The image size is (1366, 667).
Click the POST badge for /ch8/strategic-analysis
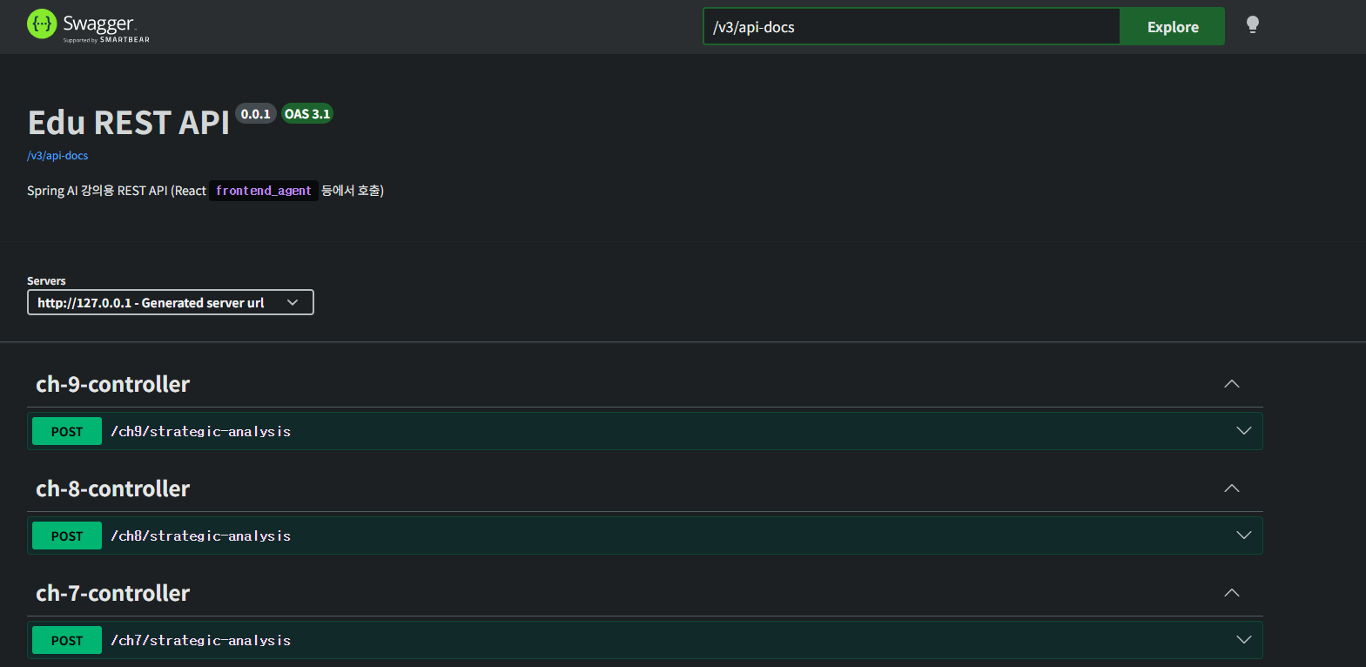click(x=67, y=536)
